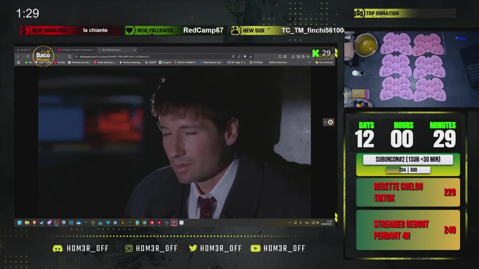
Task: Click the Brave Rewards triangle icon
Action: coord(251,57)
